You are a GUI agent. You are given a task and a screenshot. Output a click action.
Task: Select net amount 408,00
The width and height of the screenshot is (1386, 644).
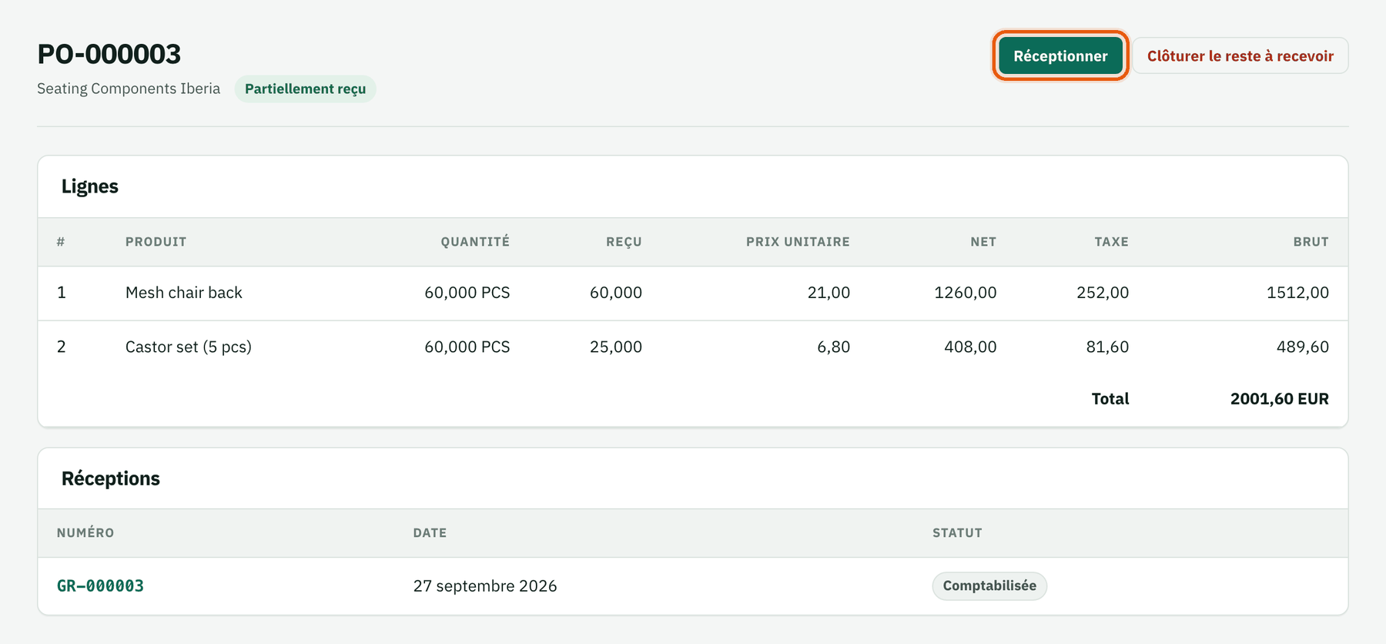(970, 347)
